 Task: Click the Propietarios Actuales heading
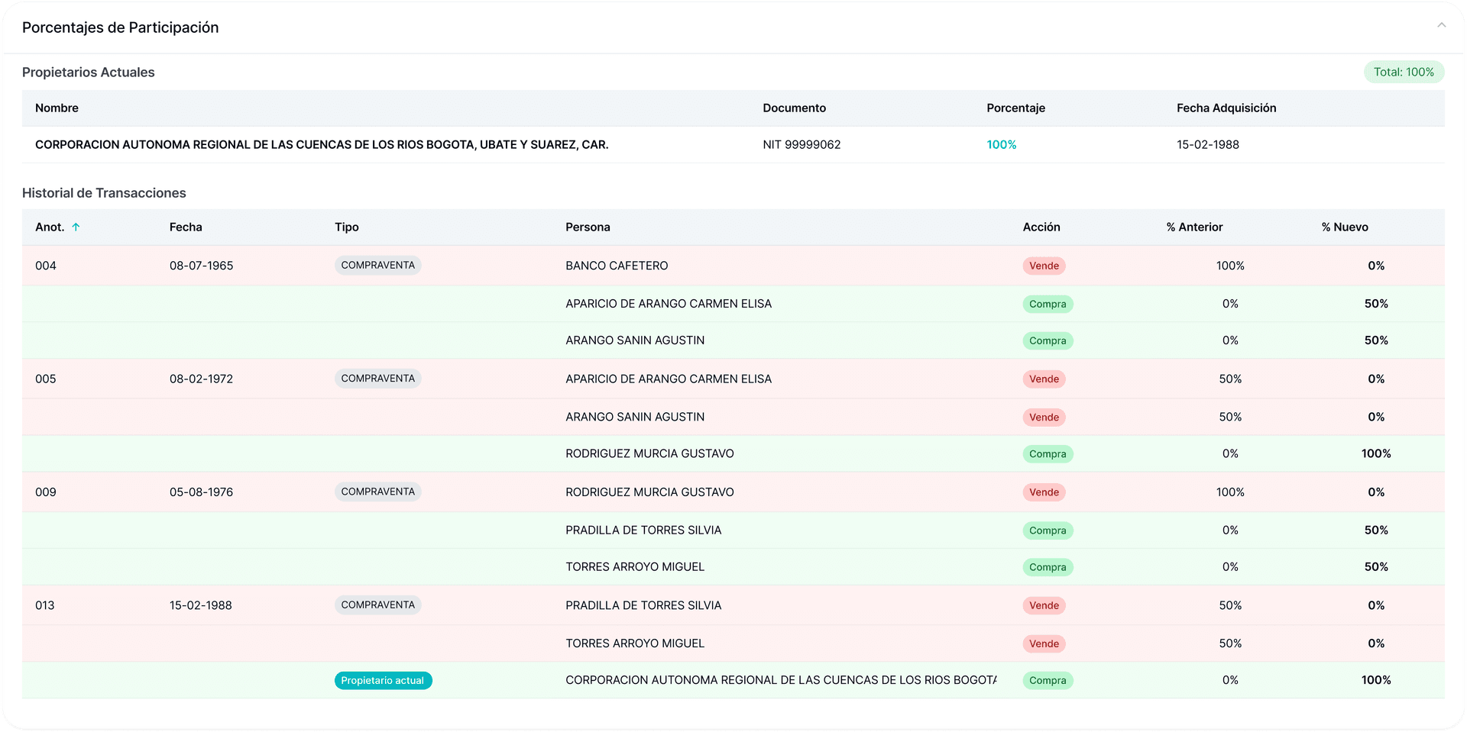pos(88,73)
